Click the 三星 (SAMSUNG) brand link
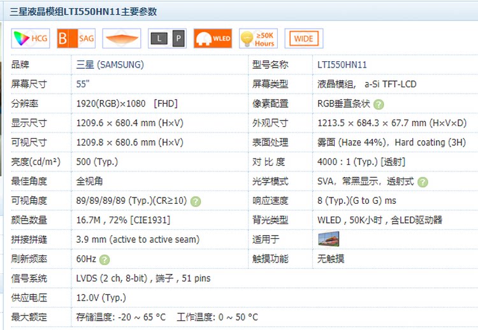The height and width of the screenshot is (330, 478). click(110, 65)
